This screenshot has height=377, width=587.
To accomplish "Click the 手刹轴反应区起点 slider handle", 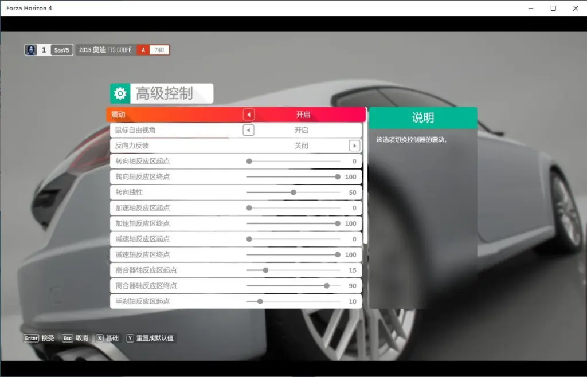I will (x=260, y=301).
